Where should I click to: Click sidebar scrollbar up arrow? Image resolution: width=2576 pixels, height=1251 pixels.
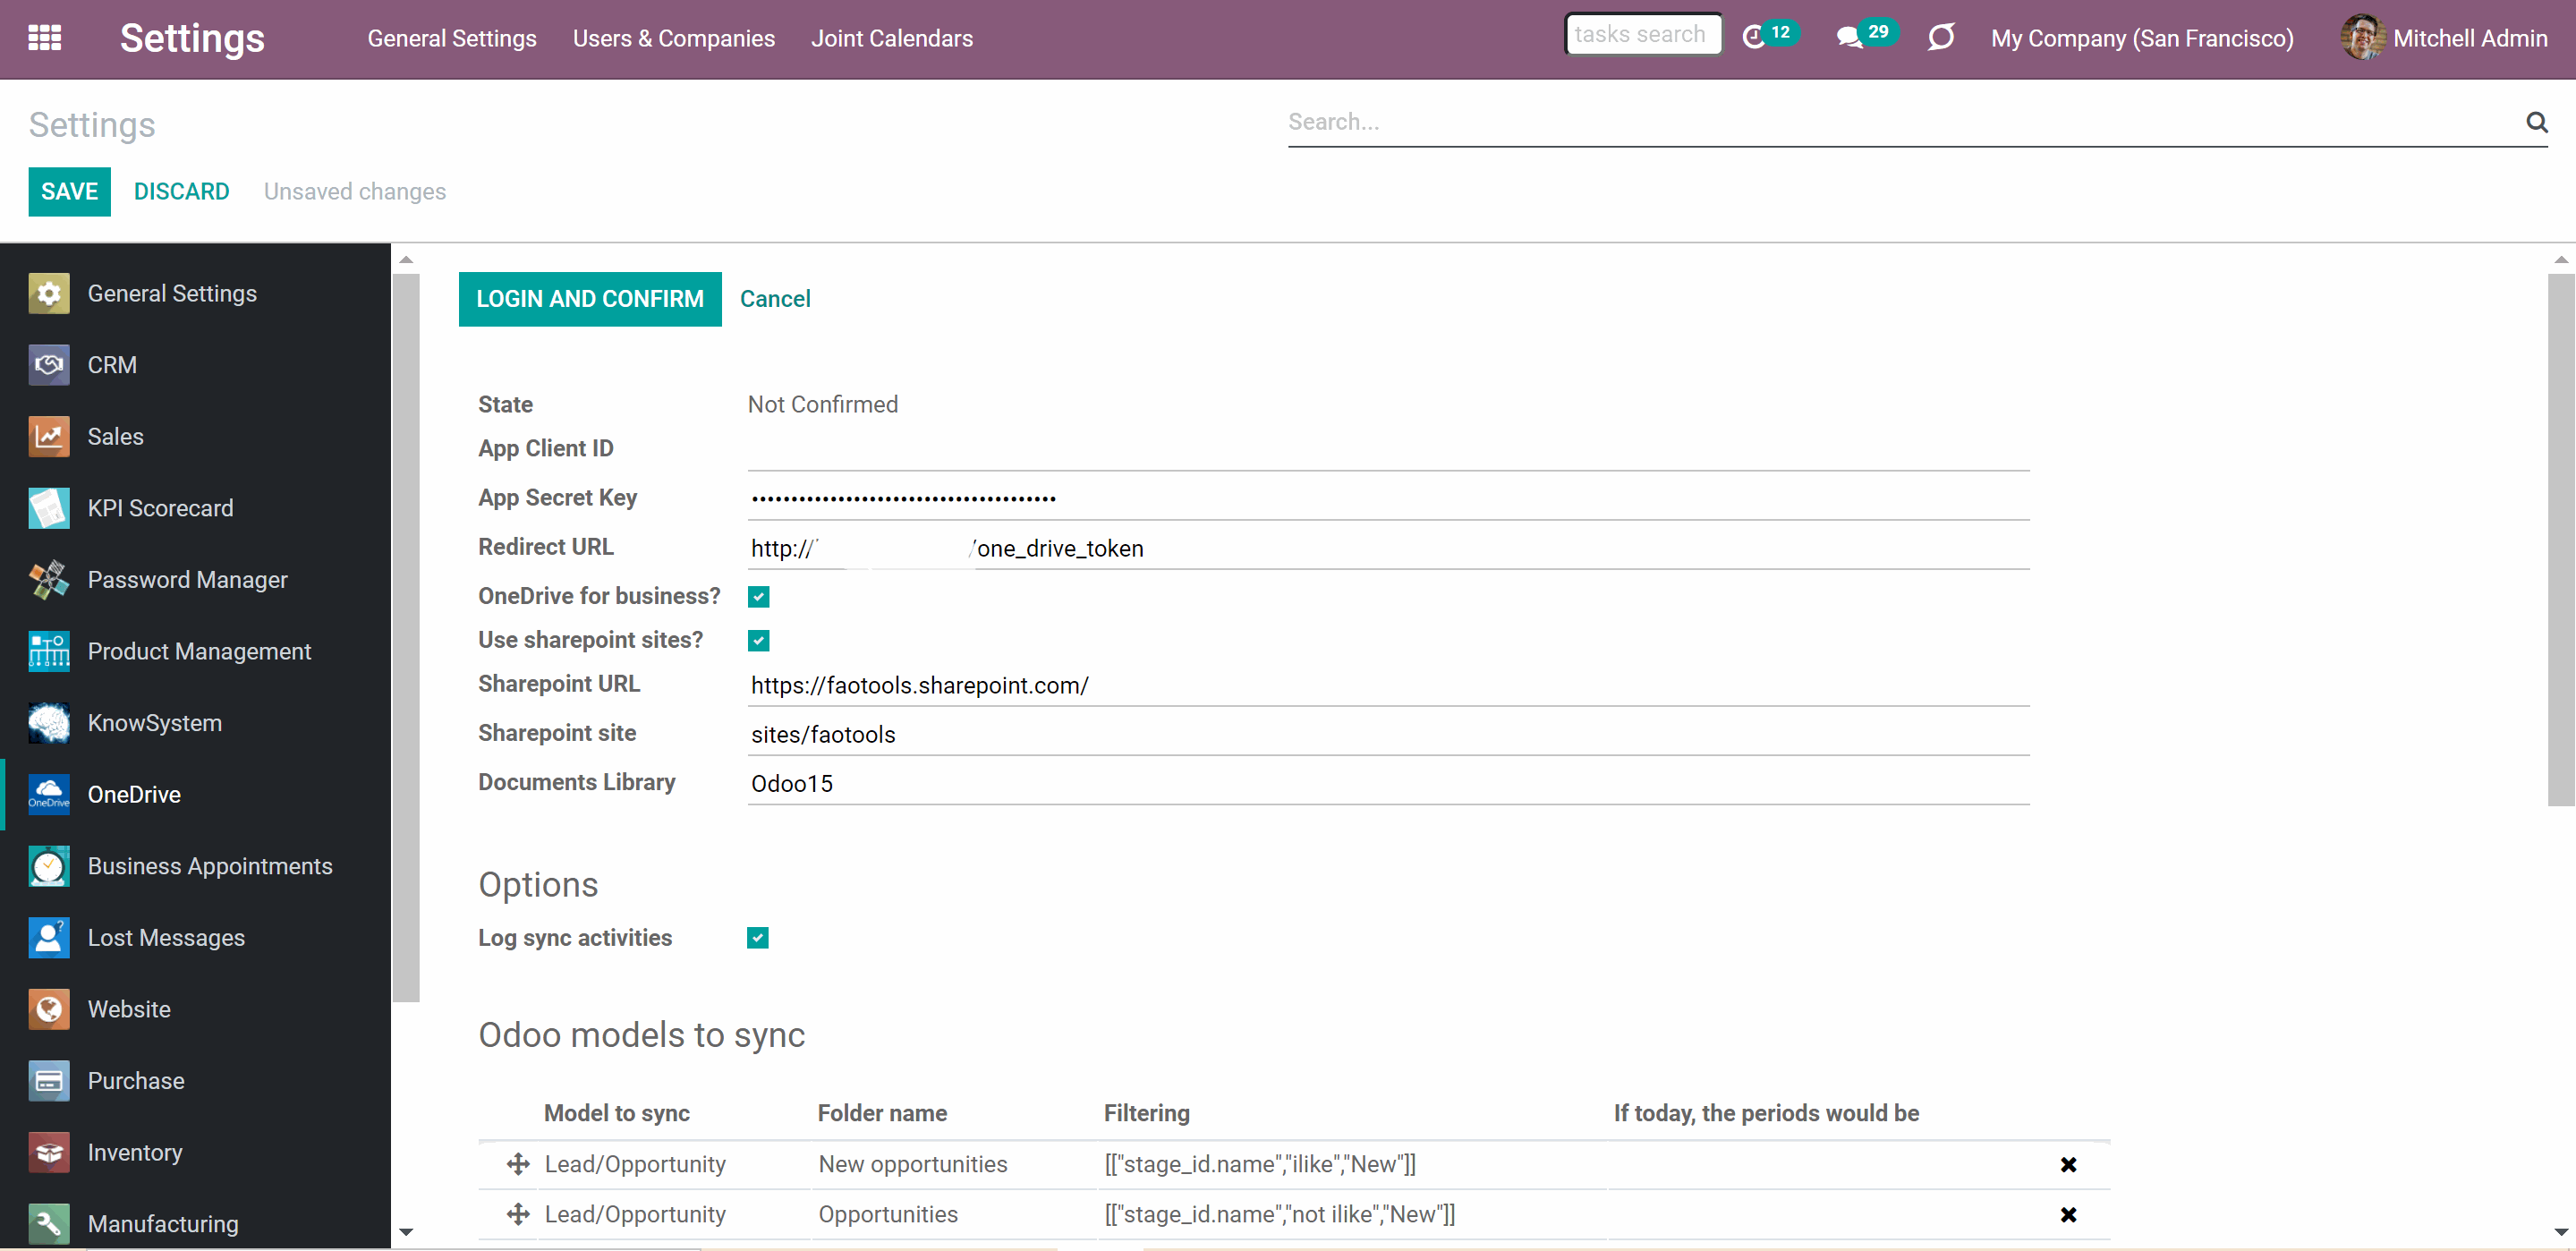pos(406,259)
